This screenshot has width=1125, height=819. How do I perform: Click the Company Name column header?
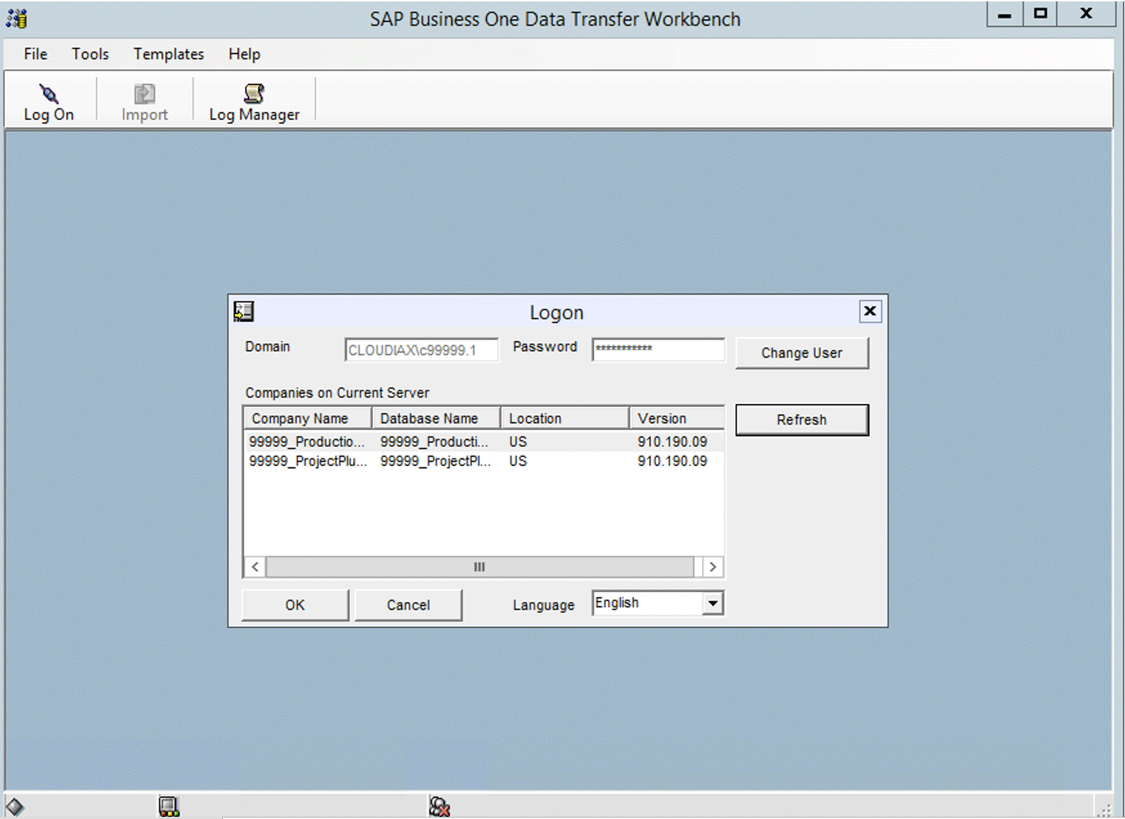(308, 418)
